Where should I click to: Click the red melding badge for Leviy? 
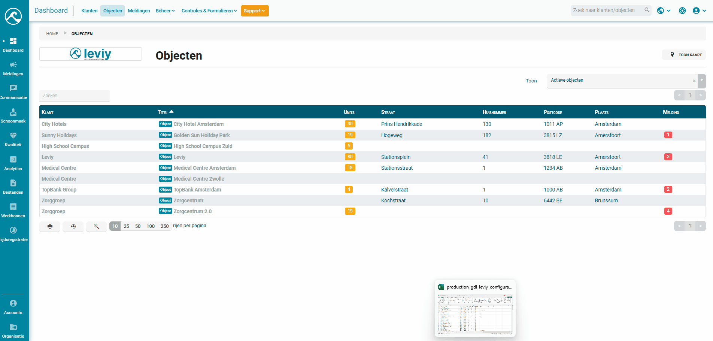[668, 157]
